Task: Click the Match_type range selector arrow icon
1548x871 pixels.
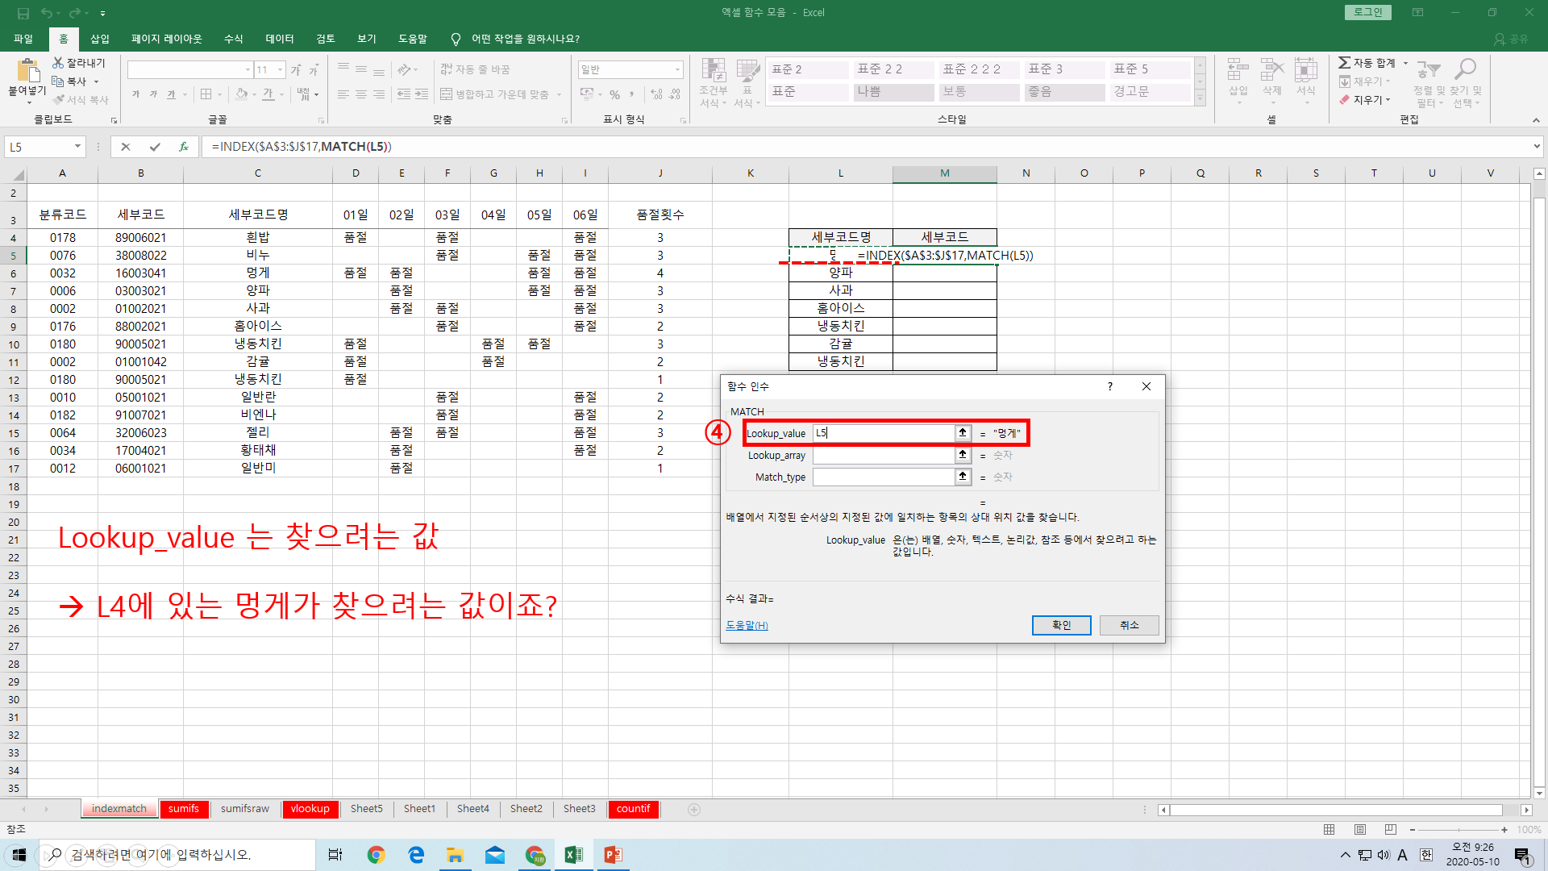Action: (963, 477)
